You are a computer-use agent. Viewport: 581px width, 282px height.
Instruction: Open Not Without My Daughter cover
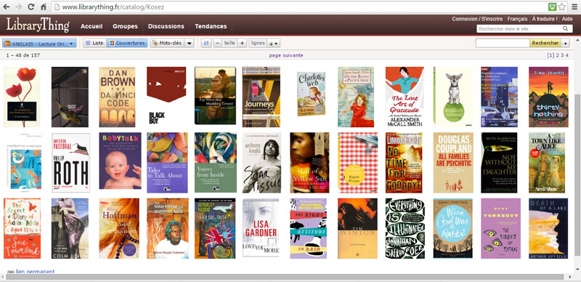[499, 163]
